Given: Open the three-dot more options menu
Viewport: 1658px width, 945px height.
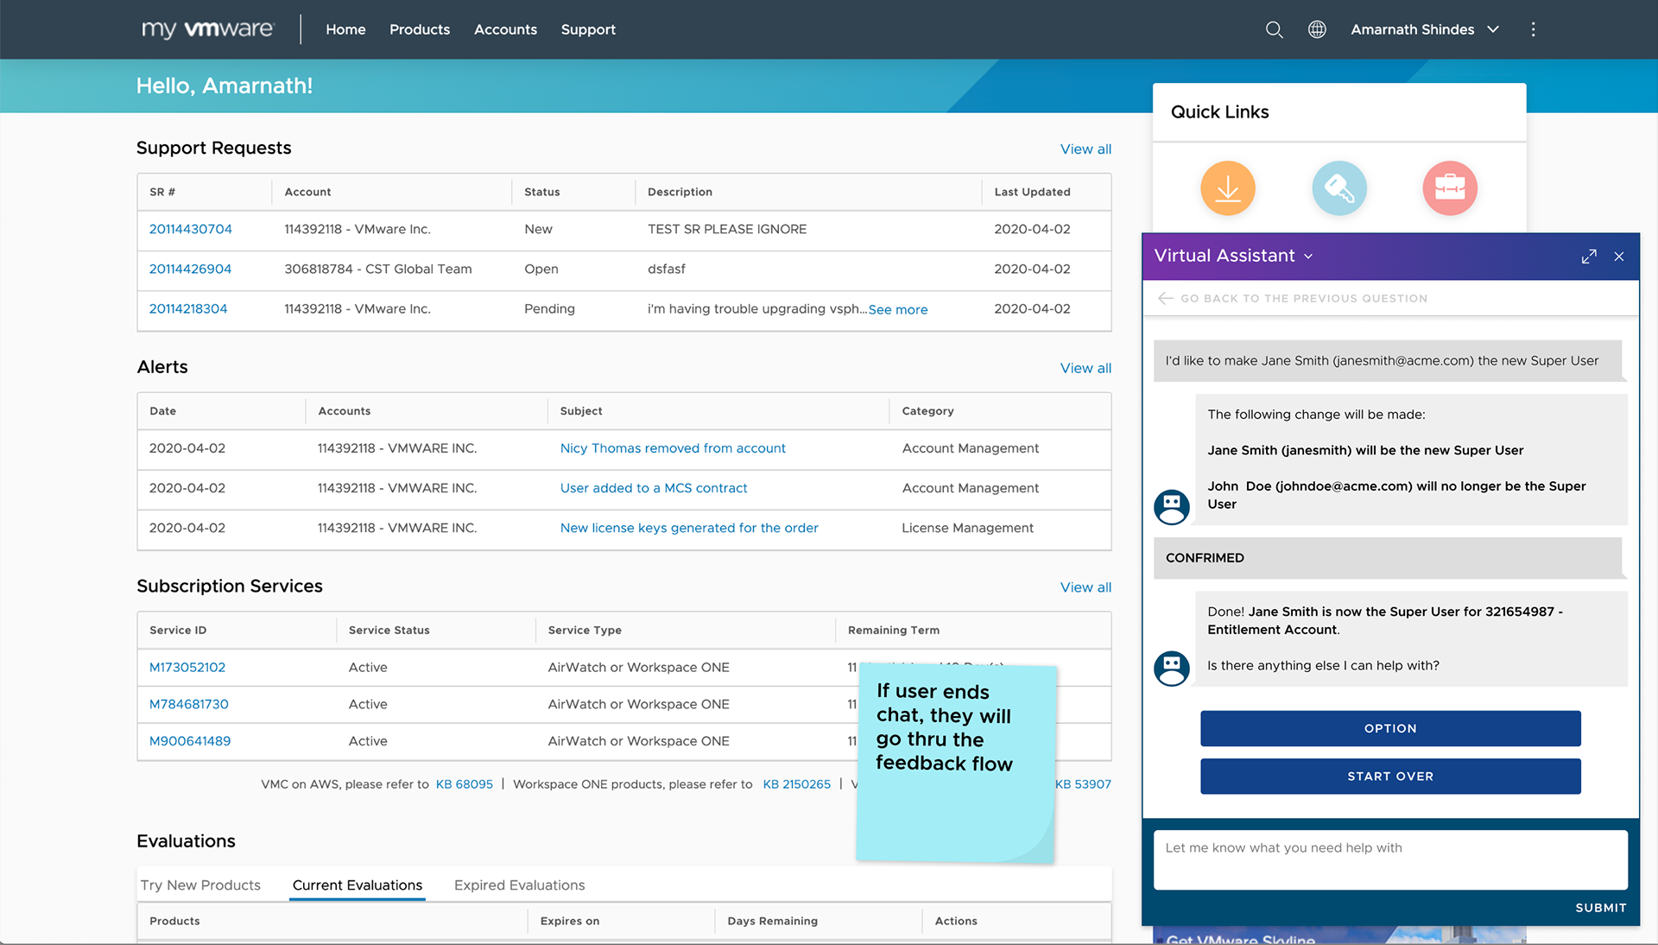Looking at the screenshot, I should (x=1533, y=29).
